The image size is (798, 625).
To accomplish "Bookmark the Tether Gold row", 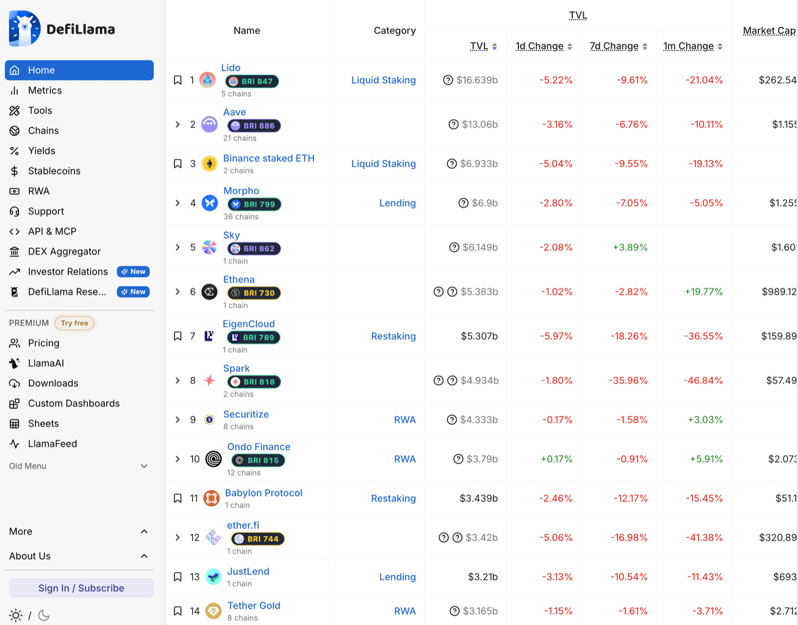I will (x=178, y=612).
